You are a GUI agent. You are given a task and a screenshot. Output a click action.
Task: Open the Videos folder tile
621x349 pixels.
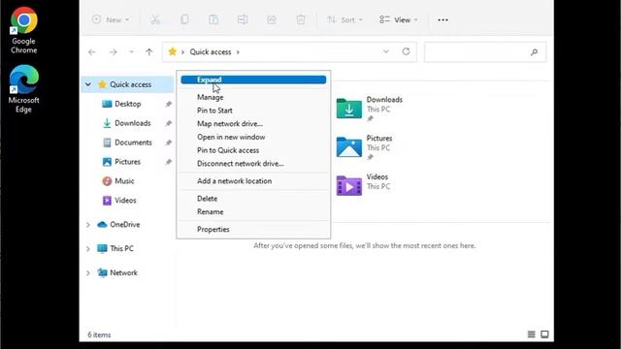[x=364, y=185]
